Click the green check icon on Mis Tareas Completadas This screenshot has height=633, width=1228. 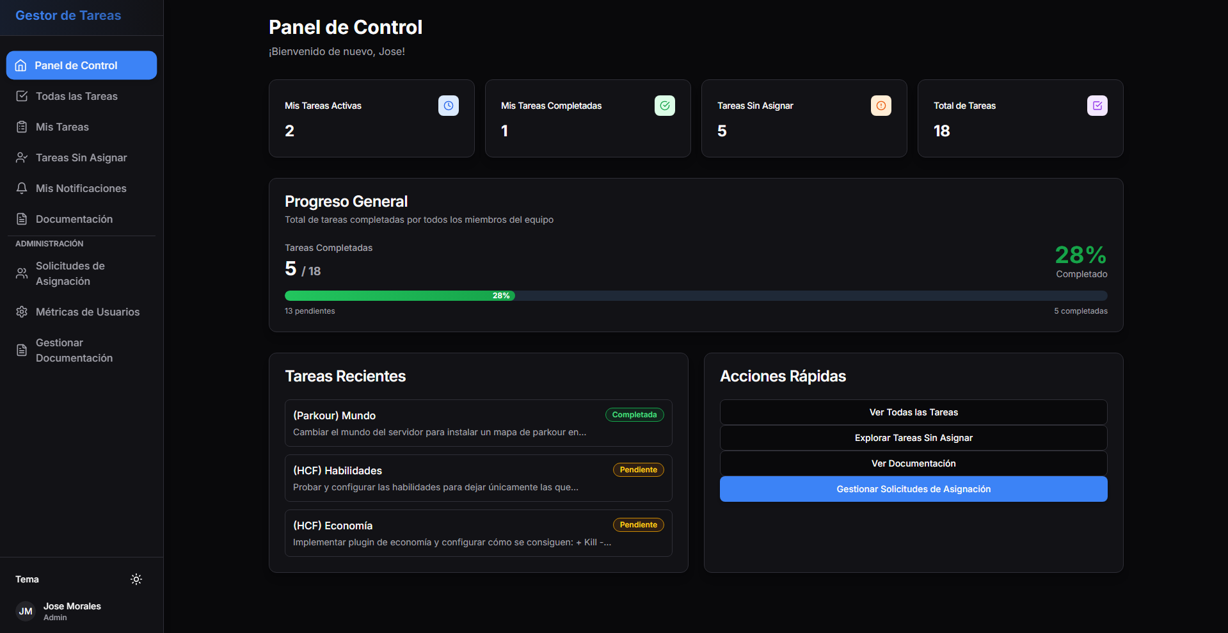[x=664, y=106]
